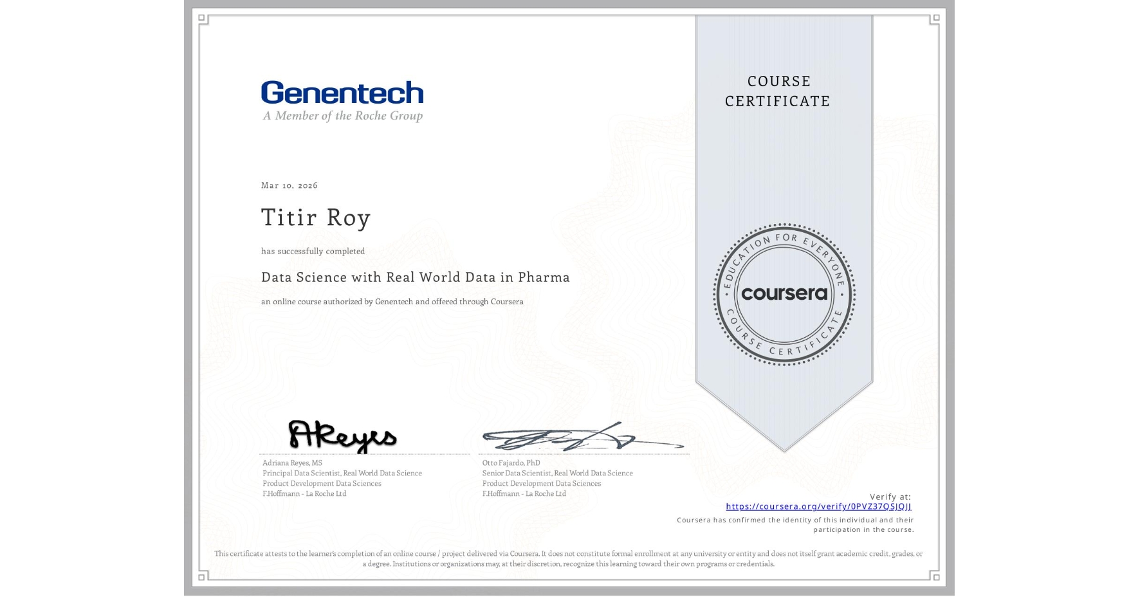Select the recipient name Titir Roy
Screen dimensions: 1140x597
coord(316,217)
